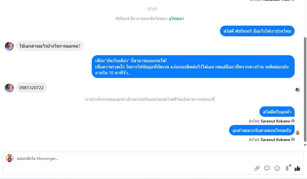The height and width of the screenshot is (179, 307).
Task: Open the emoji smiley picker
Action: click(277, 168)
